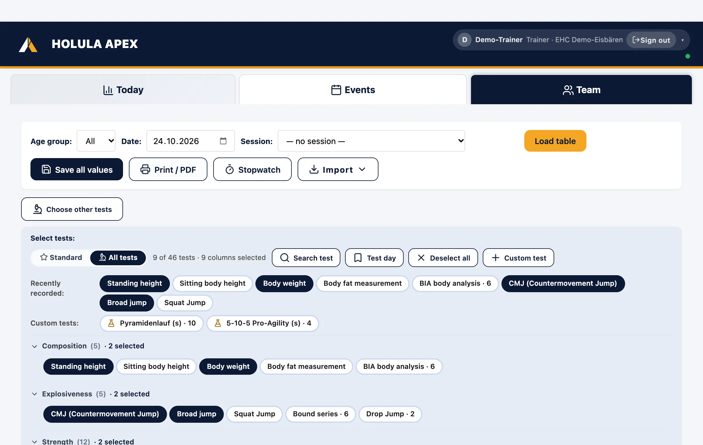The image size is (703, 445).
Task: Collapse the Explosiveness section chevron
Action: tap(35, 394)
